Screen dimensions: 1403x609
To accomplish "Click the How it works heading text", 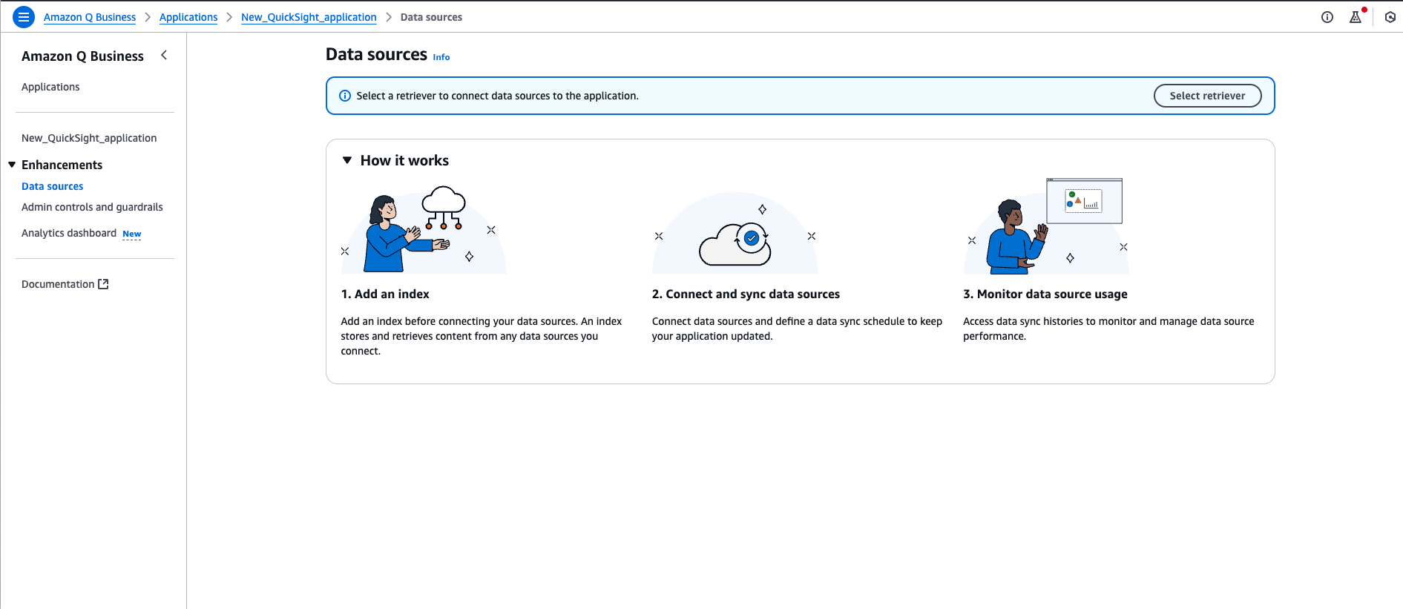I will click(404, 160).
